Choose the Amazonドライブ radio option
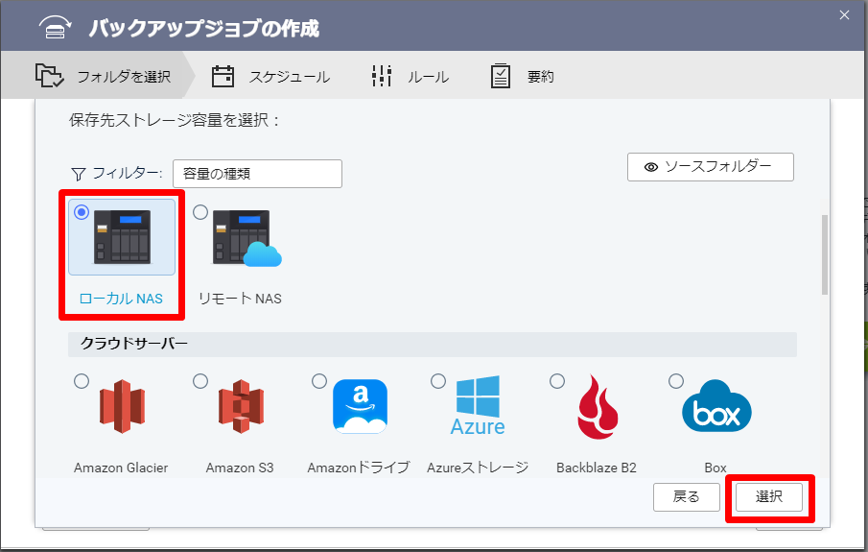868x552 pixels. click(319, 381)
